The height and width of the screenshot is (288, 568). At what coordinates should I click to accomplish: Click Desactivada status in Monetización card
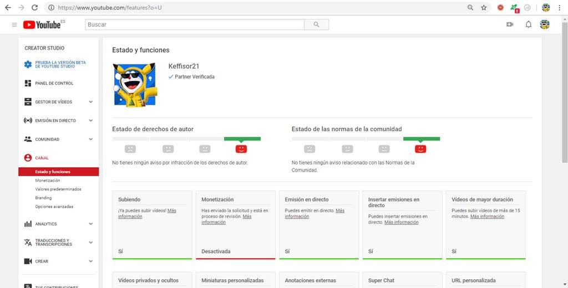pos(216,251)
